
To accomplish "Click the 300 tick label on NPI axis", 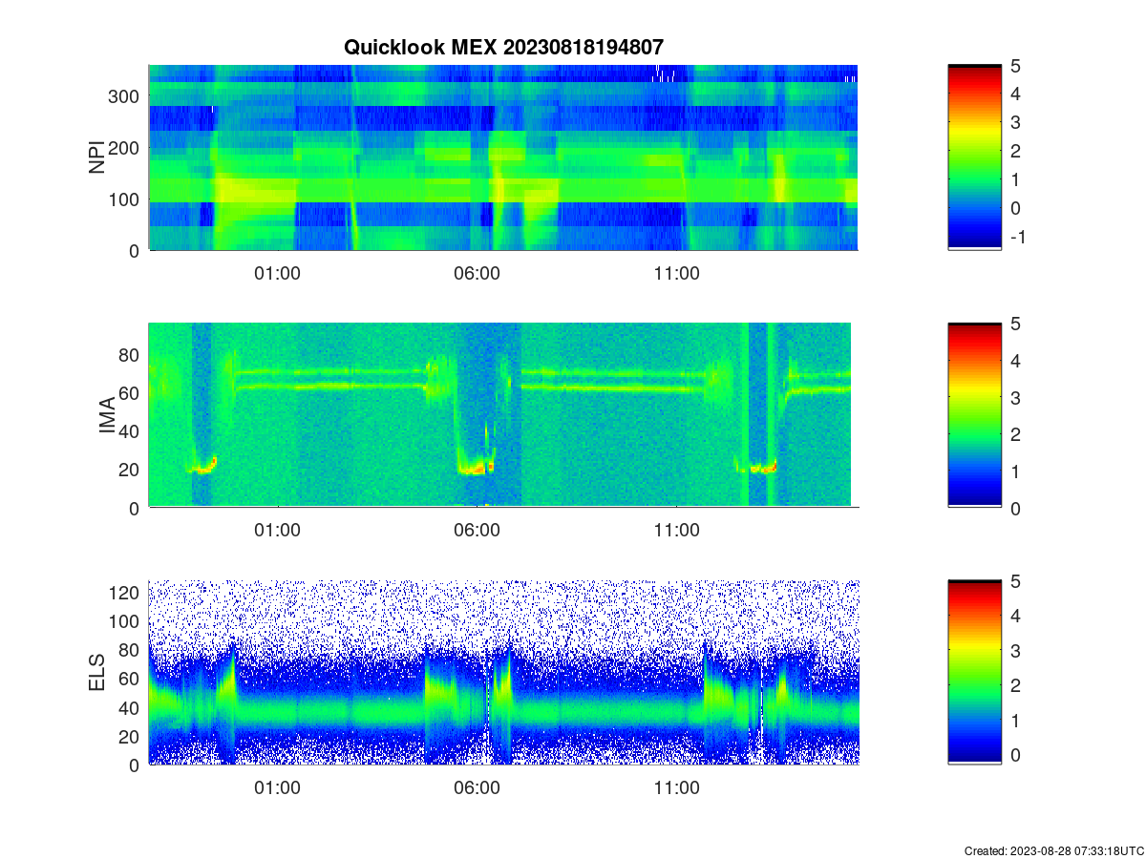I will coord(125,96).
